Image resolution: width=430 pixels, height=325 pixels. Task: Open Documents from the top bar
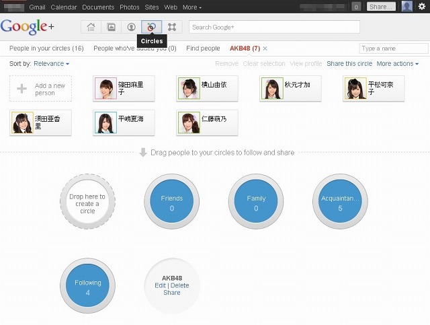click(98, 7)
